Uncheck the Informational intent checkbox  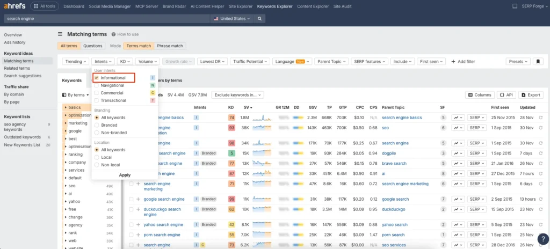pos(97,78)
